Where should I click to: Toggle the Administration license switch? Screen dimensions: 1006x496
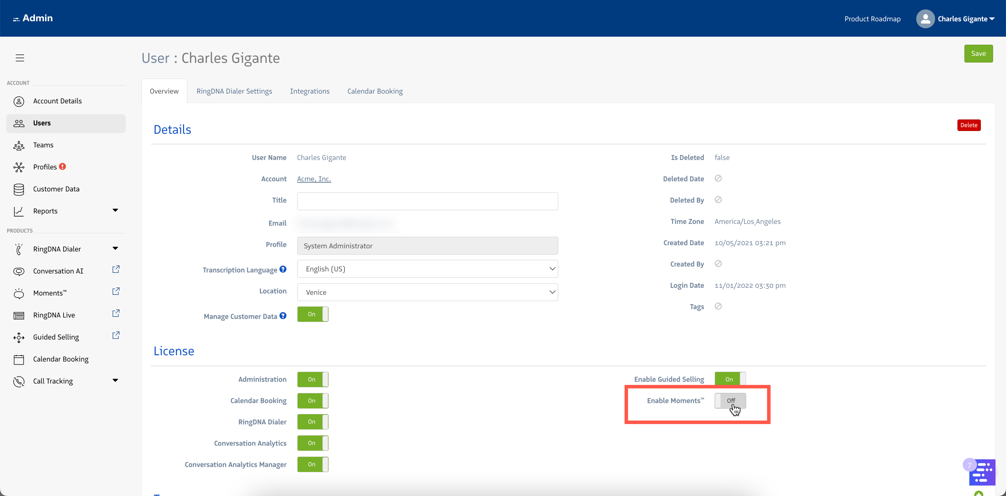[312, 379]
